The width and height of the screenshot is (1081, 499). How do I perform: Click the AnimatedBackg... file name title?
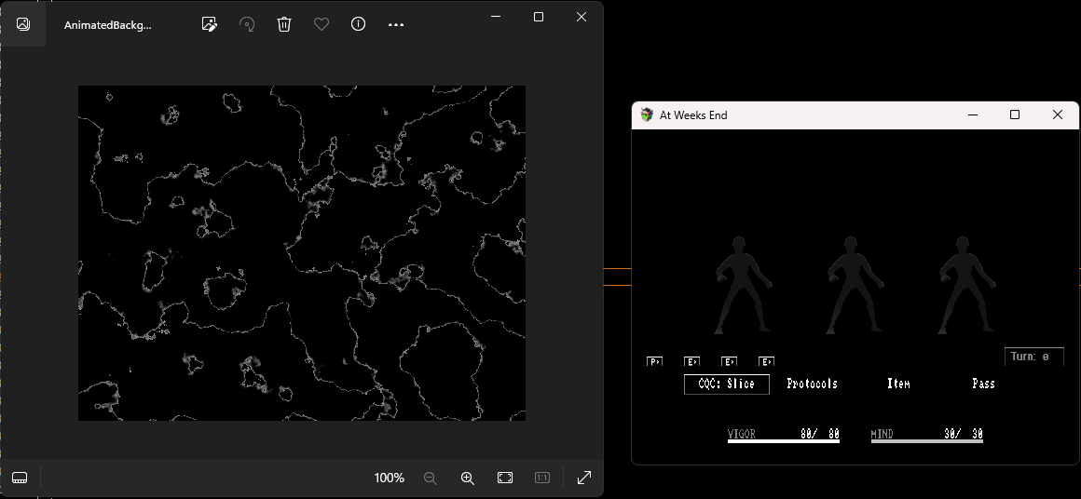click(107, 25)
